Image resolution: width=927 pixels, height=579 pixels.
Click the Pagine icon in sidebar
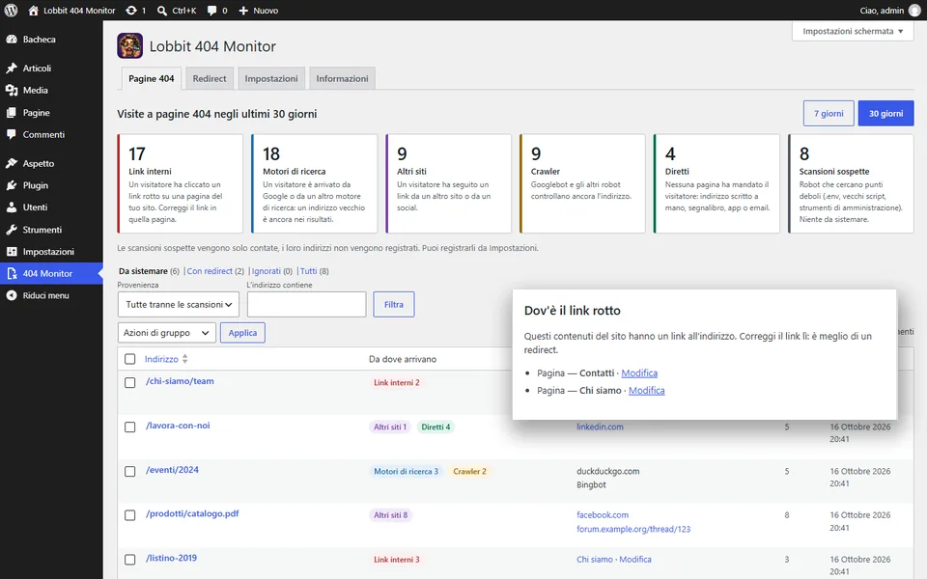coord(12,112)
